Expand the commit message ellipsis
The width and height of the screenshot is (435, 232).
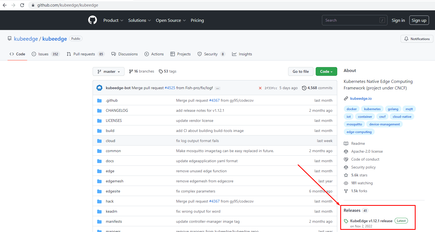(x=218, y=88)
